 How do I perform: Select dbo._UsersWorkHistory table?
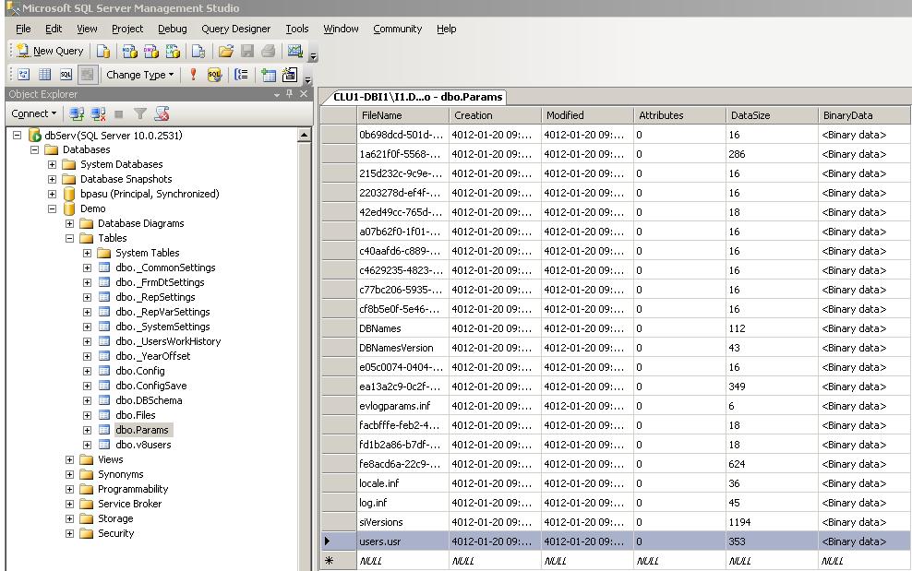point(168,341)
